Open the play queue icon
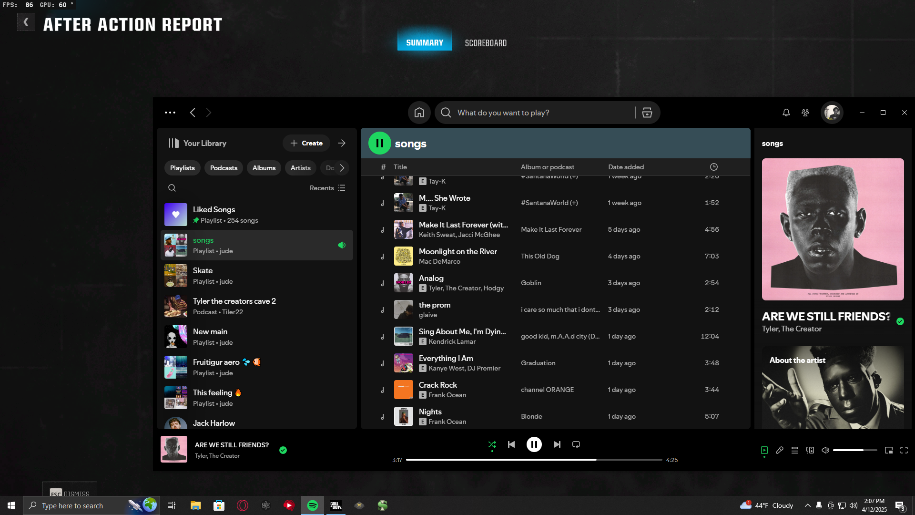 click(795, 450)
